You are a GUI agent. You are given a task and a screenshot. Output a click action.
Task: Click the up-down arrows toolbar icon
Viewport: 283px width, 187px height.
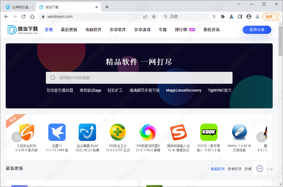[x=214, y=17]
